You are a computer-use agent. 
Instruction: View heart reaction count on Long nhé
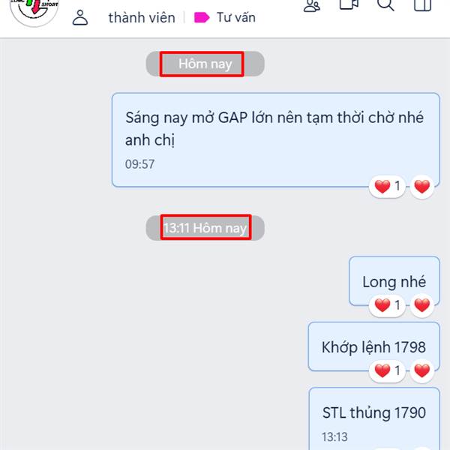coord(387,305)
